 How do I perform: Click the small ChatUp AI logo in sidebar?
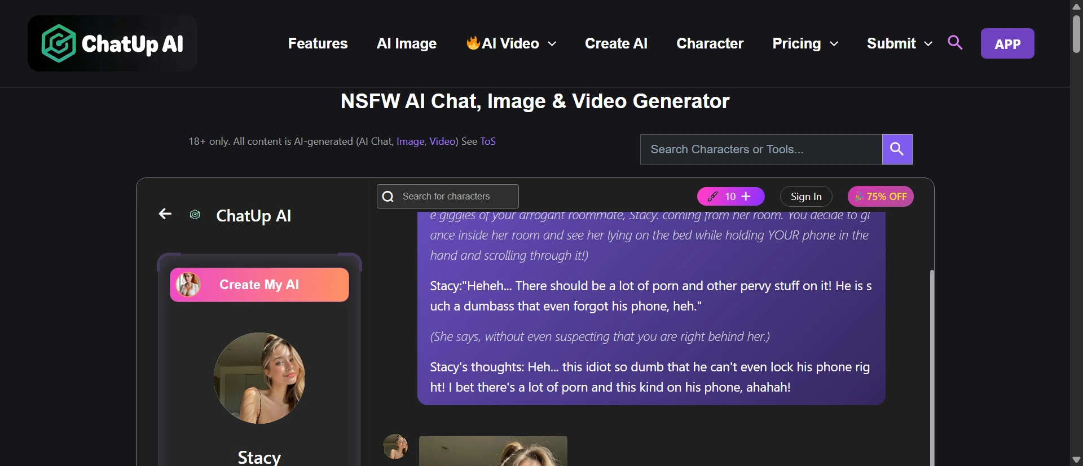pyautogui.click(x=195, y=215)
